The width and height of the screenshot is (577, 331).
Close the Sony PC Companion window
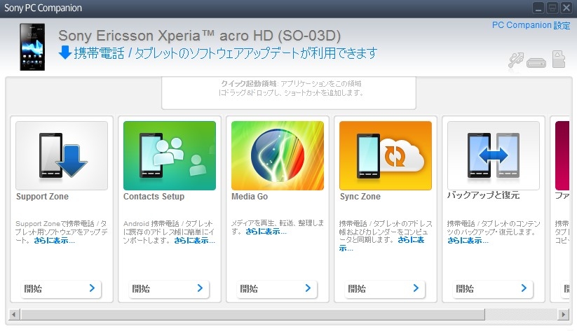pos(566,8)
